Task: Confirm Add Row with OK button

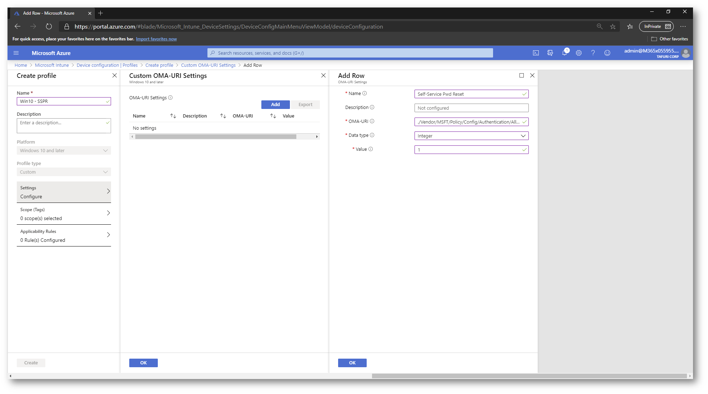Action: tap(352, 363)
